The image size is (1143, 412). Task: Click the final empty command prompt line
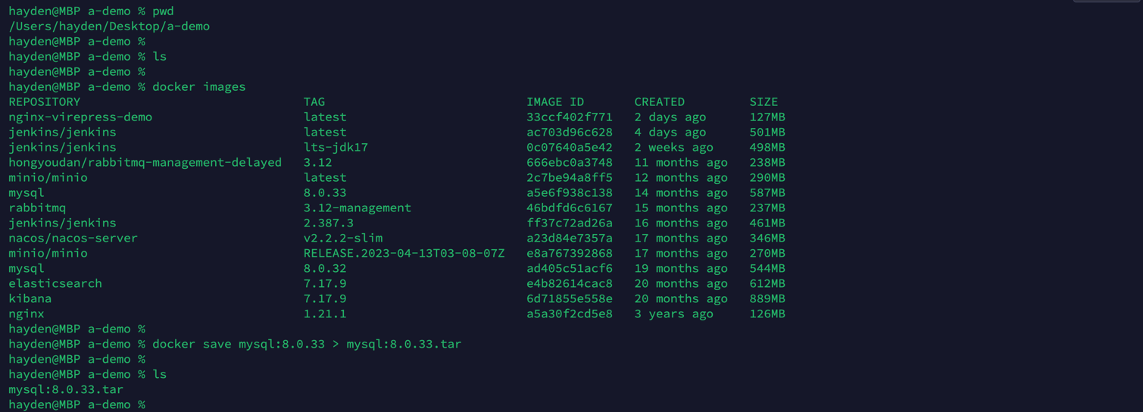[77, 404]
